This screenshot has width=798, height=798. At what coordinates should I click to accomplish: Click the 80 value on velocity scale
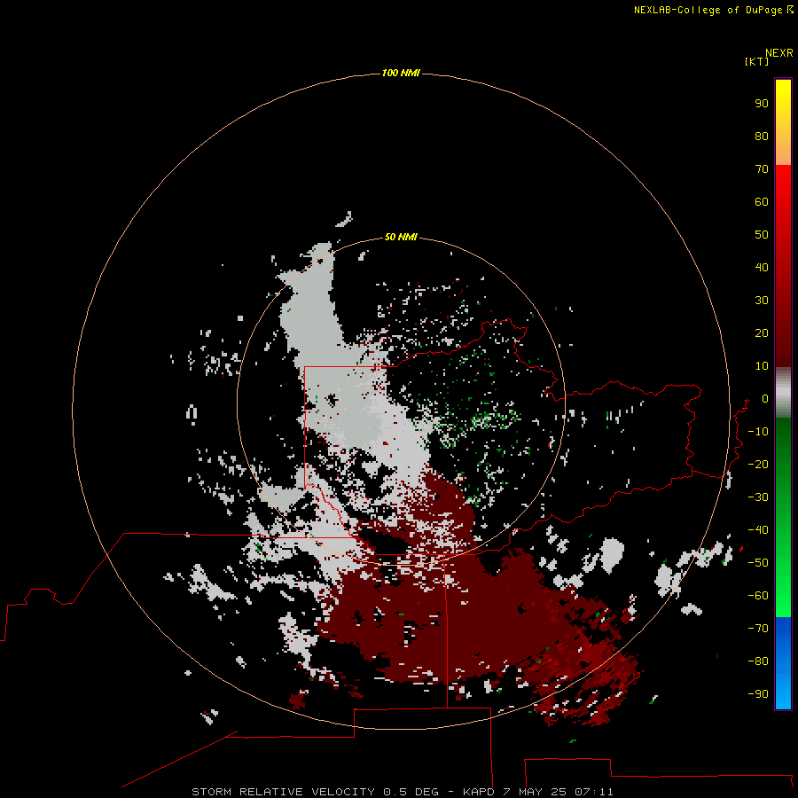point(762,137)
